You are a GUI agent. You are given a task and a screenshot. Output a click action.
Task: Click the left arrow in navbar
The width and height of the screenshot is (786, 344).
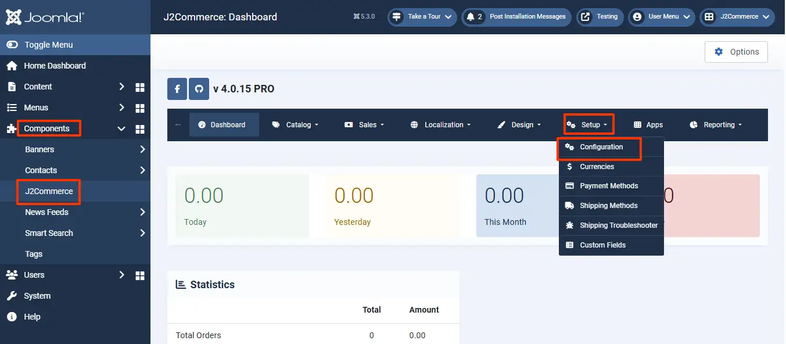click(178, 125)
